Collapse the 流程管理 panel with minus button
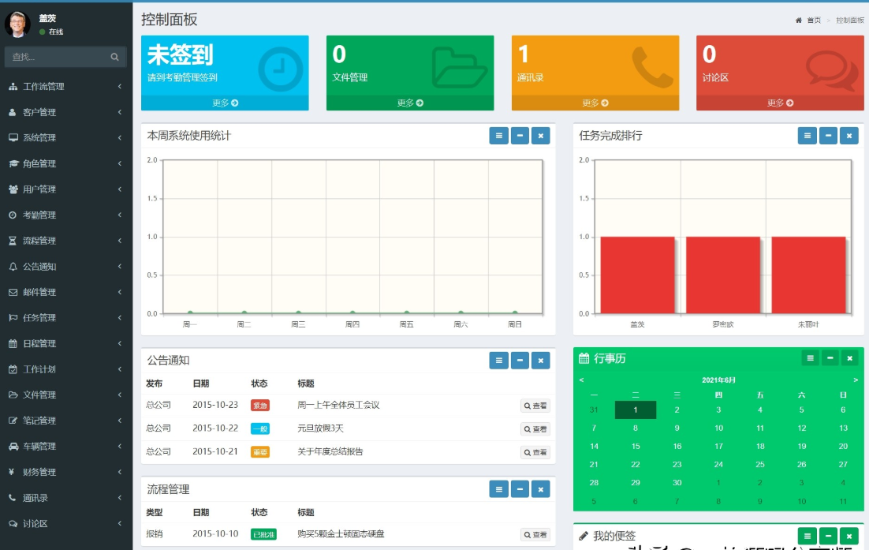869x550 pixels. click(x=519, y=489)
